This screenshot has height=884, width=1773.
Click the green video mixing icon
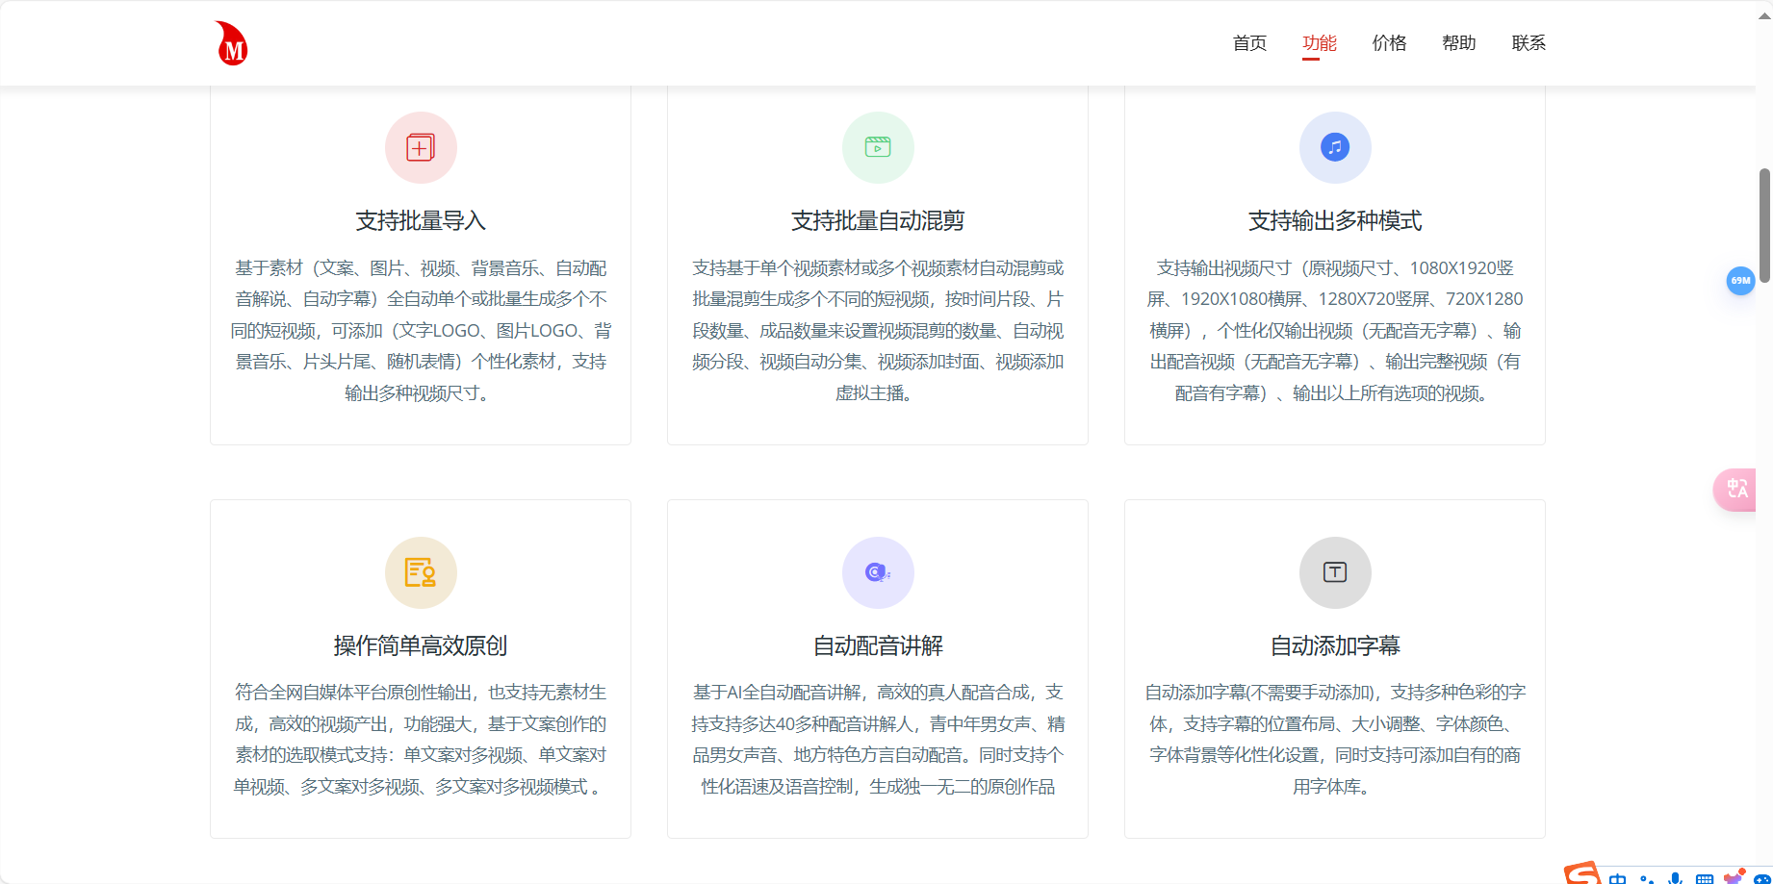click(877, 147)
